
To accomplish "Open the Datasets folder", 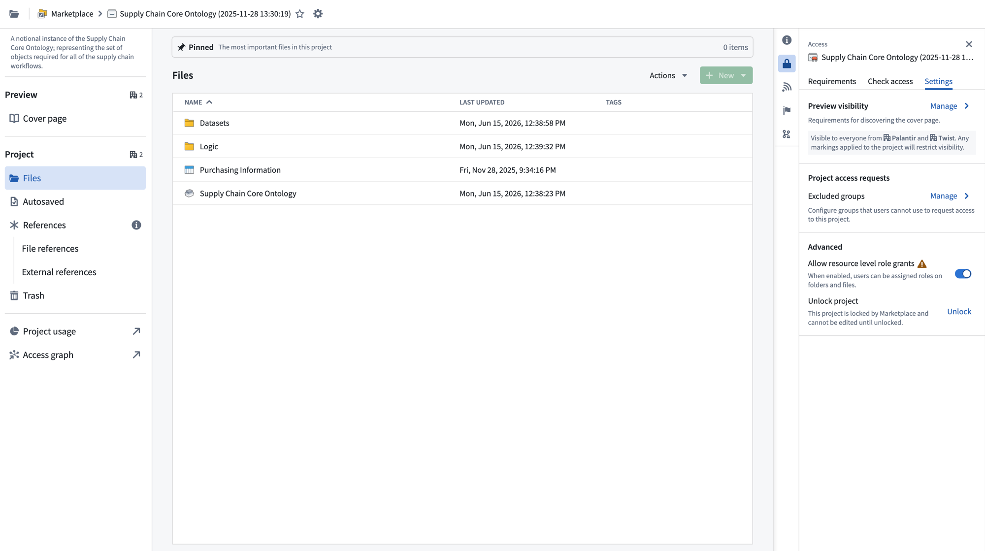I will (214, 123).
